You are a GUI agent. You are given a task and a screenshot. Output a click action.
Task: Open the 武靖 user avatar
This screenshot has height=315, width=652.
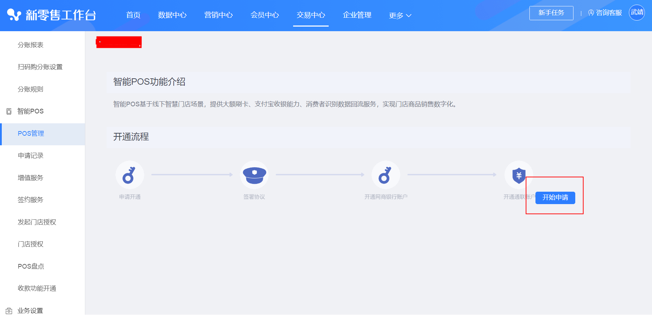click(x=637, y=13)
